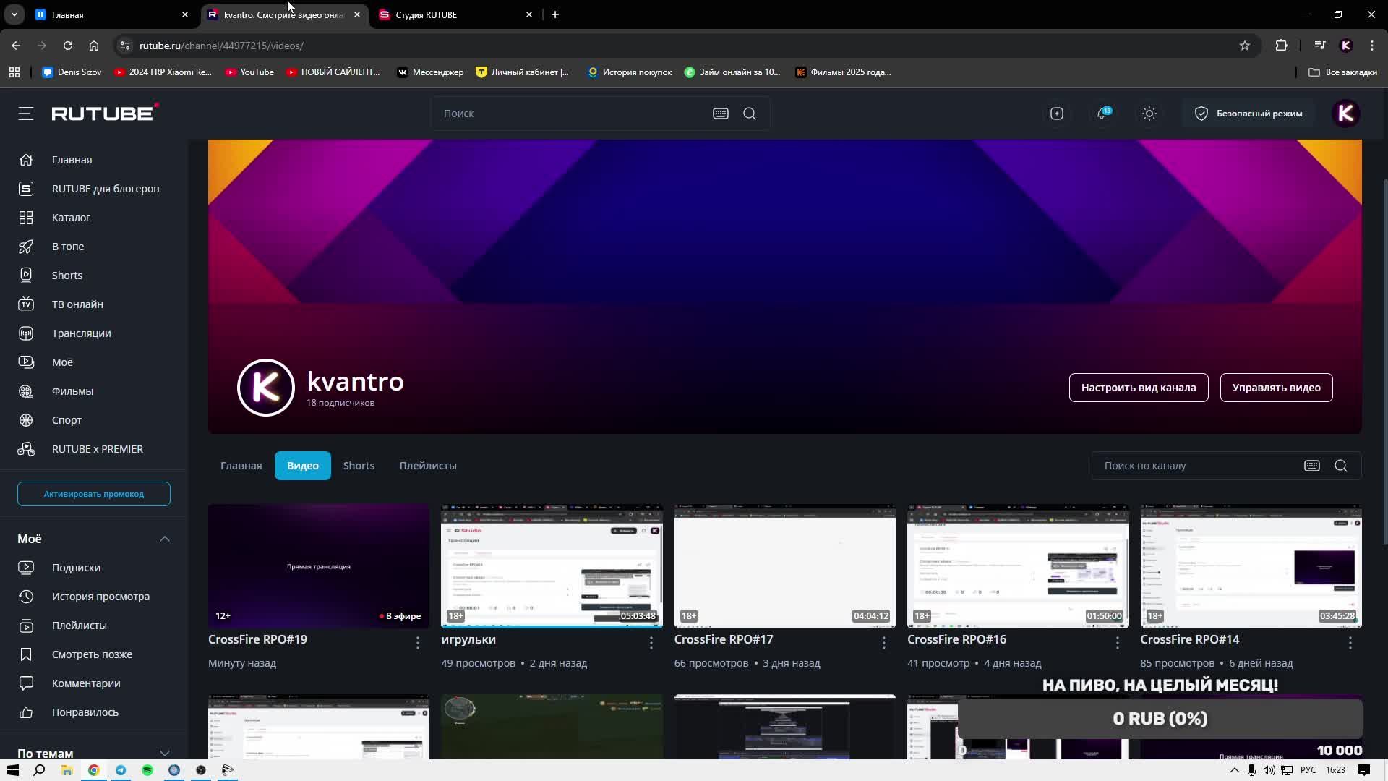The width and height of the screenshot is (1388, 781).
Task: Click the channel search magnifier icon
Action: pos(1341,466)
